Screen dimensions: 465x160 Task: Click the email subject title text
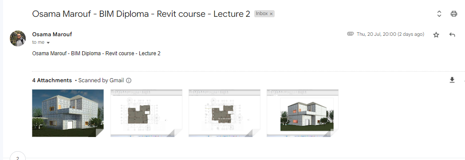pyautogui.click(x=141, y=14)
